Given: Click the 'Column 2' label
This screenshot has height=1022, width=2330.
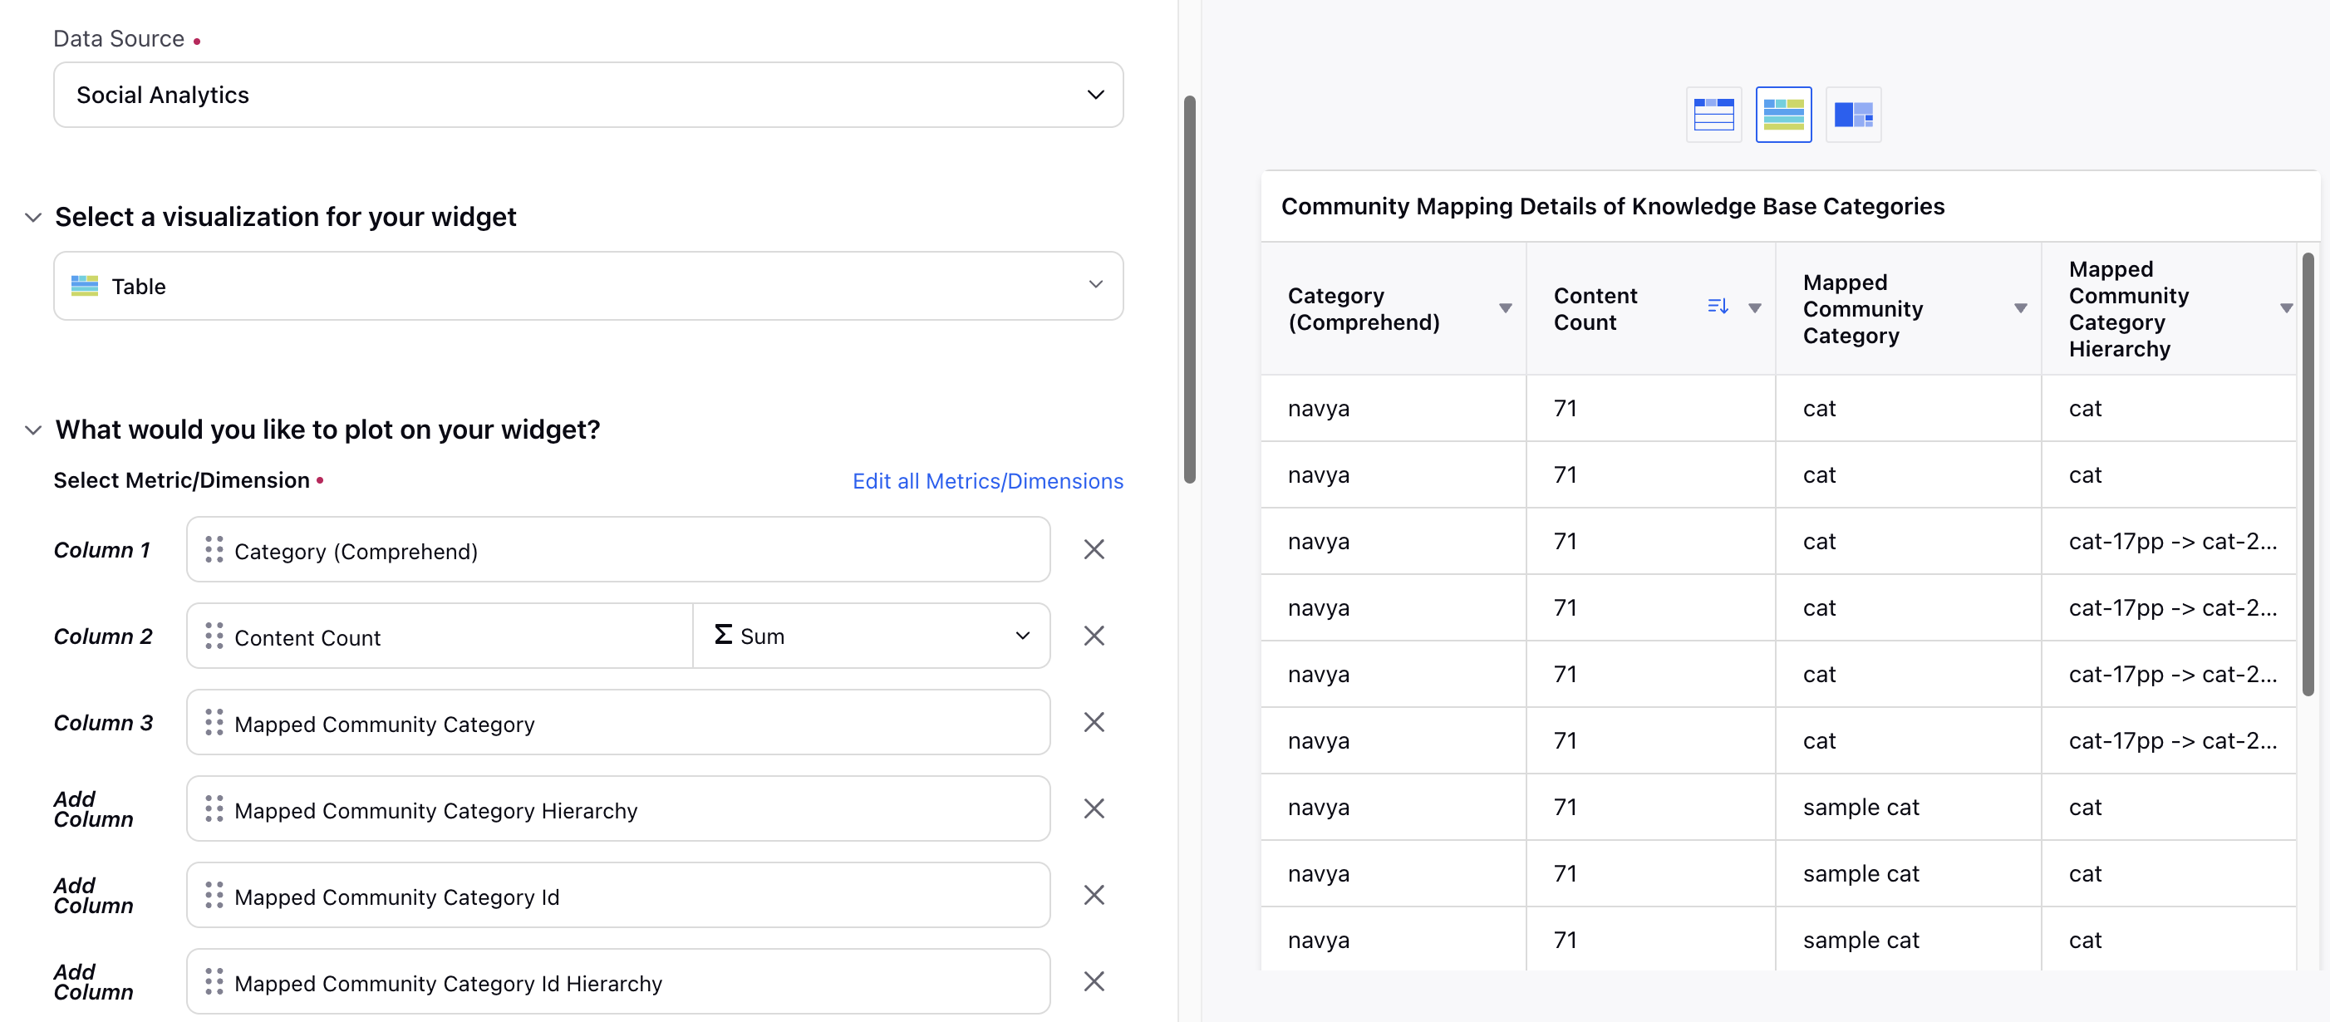Looking at the screenshot, I should (x=103, y=636).
